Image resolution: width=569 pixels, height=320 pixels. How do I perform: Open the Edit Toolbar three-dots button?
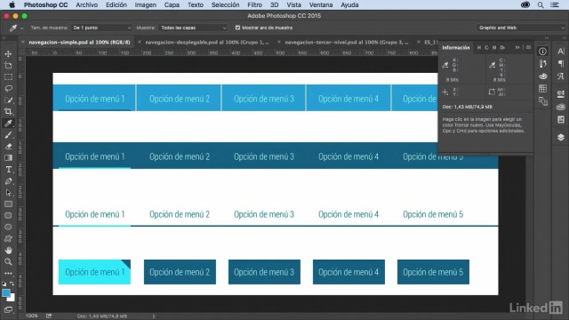coord(8,273)
